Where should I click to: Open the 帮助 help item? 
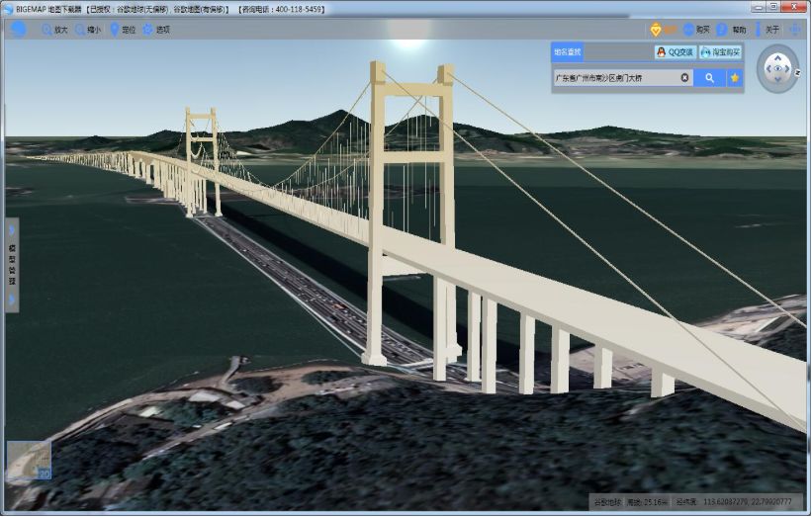coord(731,30)
